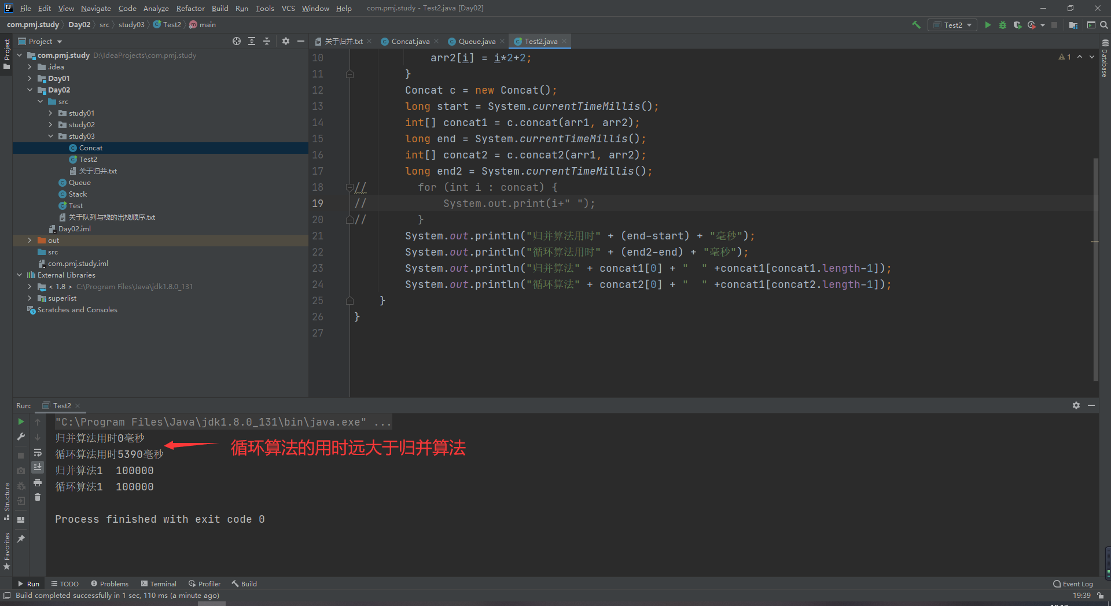This screenshot has height=606, width=1111.
Task: Click line number 19 in the gutter
Action: tap(318, 204)
